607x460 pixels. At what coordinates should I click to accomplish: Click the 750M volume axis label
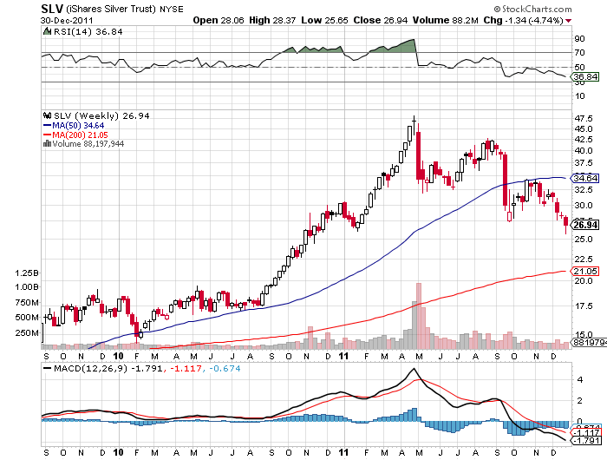(x=27, y=303)
